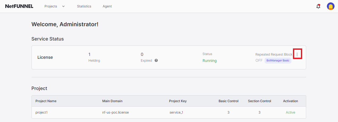Click the service_1 project key cell

(x=176, y=112)
